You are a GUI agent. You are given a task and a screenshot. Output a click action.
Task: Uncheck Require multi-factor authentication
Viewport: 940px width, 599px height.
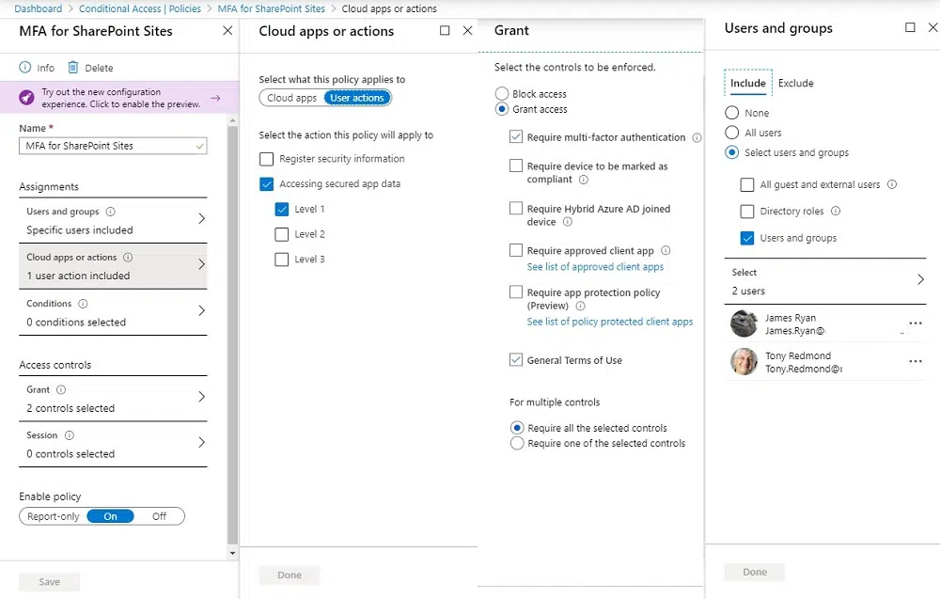pos(515,136)
